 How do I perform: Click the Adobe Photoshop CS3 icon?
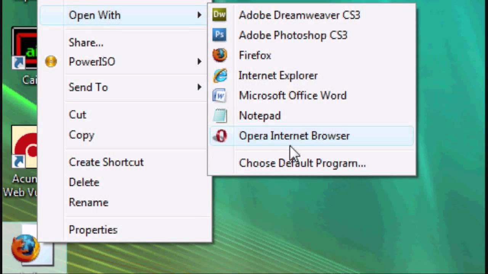tap(219, 35)
